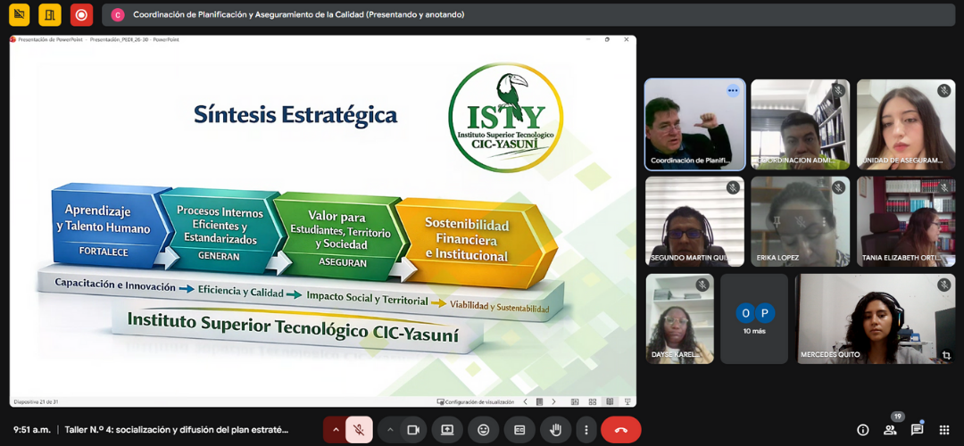The image size is (964, 446).
Task: Open the three-dot more options menu
Action: pos(586,430)
